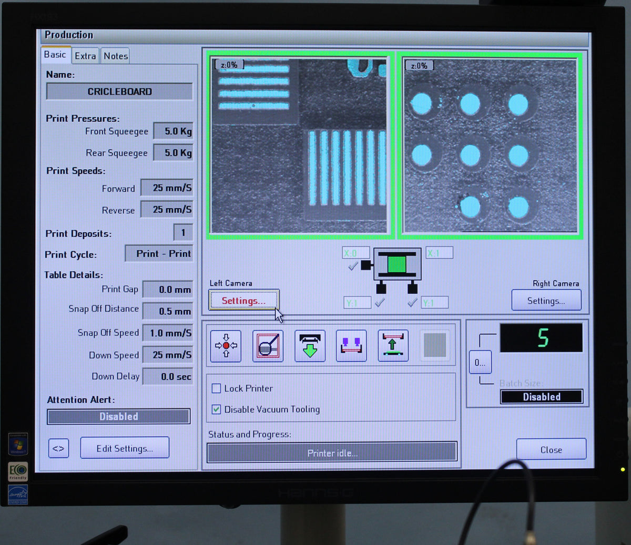Open the Batch Size Disabled field

click(542, 397)
